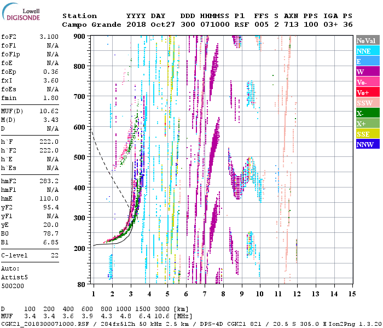The width and height of the screenshot is (383, 328).
Task: Click the hmF2 value 283.2
Action: 49,181
